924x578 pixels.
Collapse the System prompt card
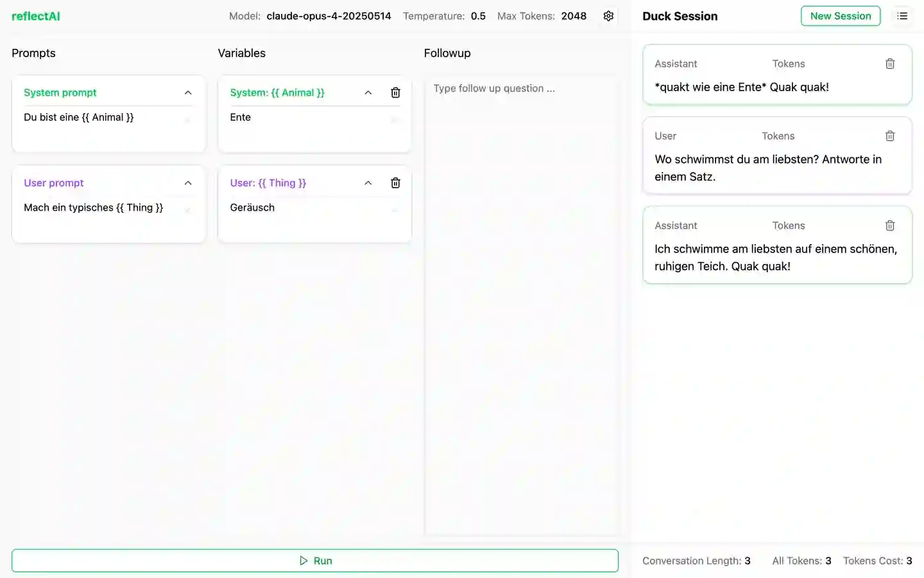click(x=188, y=92)
